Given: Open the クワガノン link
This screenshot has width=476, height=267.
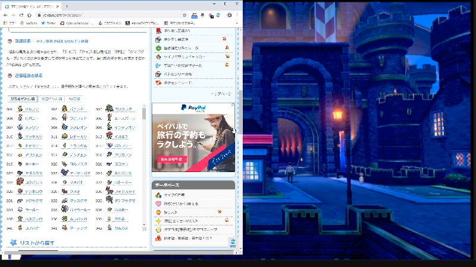Looking at the screenshot, I should 123,155.
